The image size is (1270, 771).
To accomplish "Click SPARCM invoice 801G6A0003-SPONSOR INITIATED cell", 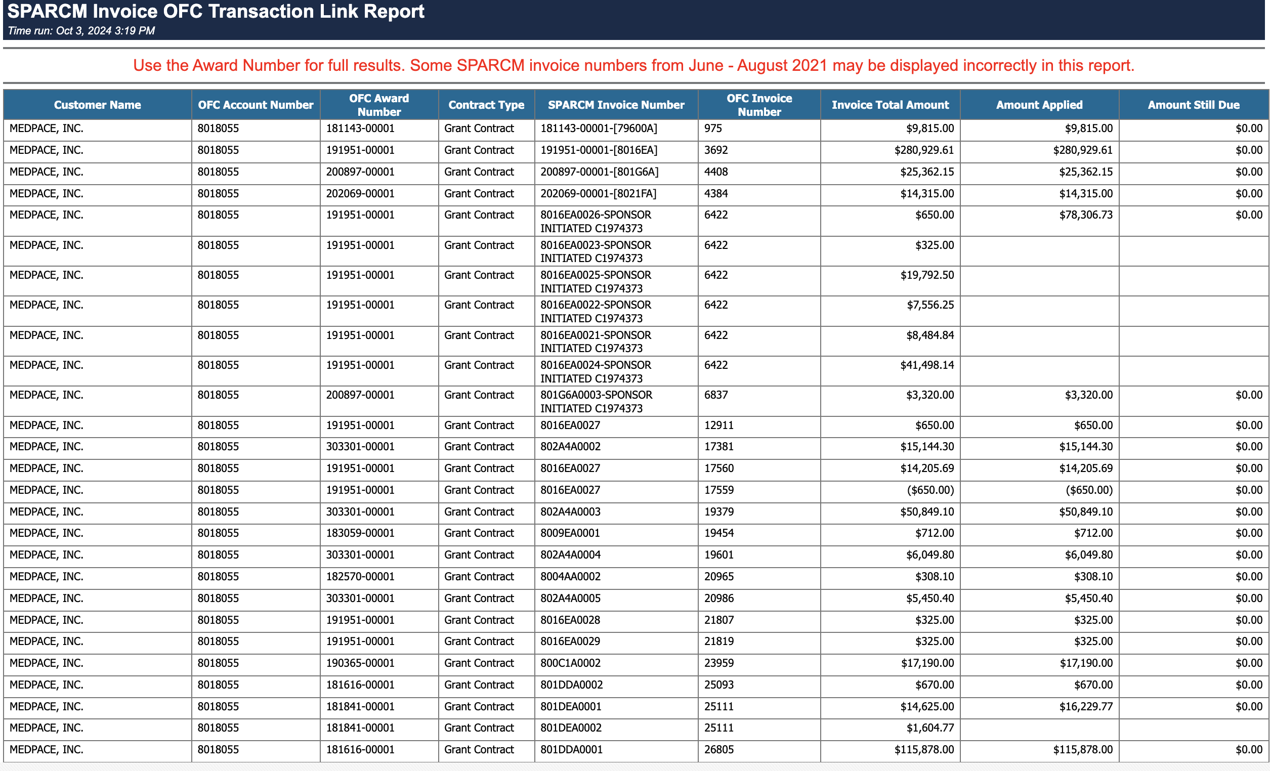I will [596, 402].
